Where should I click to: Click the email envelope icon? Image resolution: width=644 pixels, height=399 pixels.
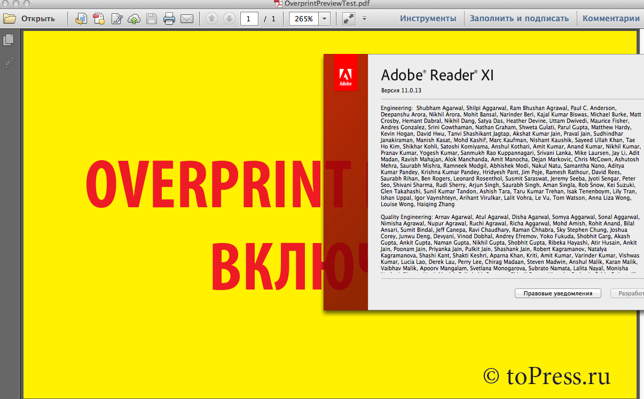click(x=186, y=19)
